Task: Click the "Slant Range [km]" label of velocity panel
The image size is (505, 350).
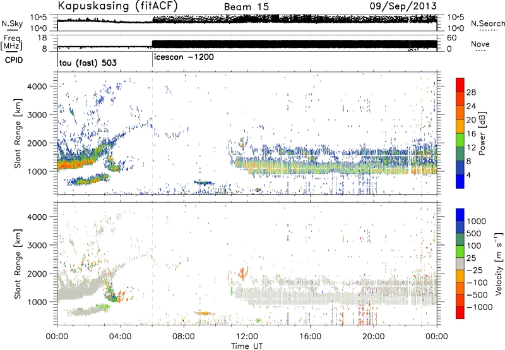Action: [18, 263]
